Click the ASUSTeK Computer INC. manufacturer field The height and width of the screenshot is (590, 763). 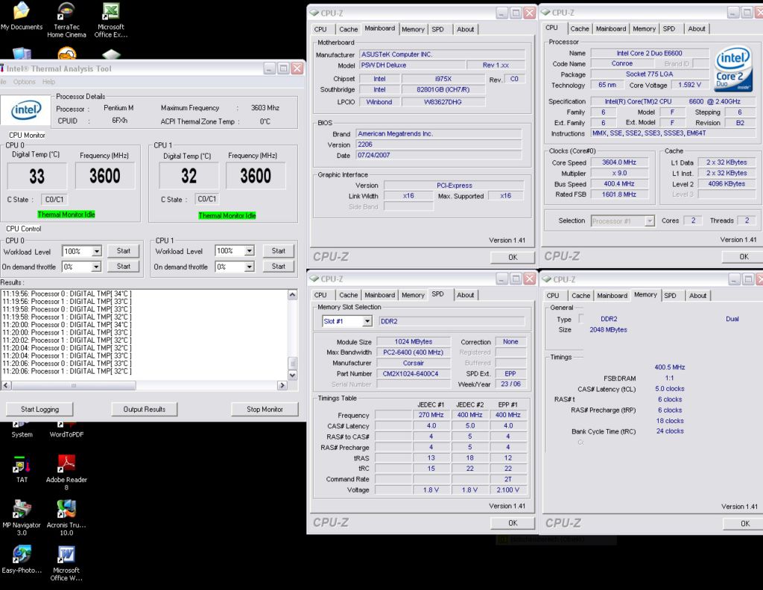point(443,54)
